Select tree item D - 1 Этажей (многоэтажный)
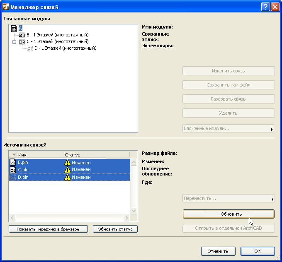 tap(66, 48)
